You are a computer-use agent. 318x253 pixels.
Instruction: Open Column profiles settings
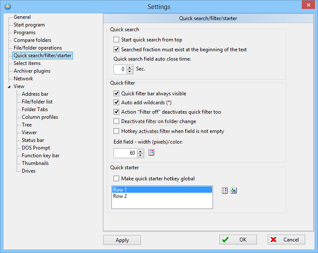tap(40, 117)
